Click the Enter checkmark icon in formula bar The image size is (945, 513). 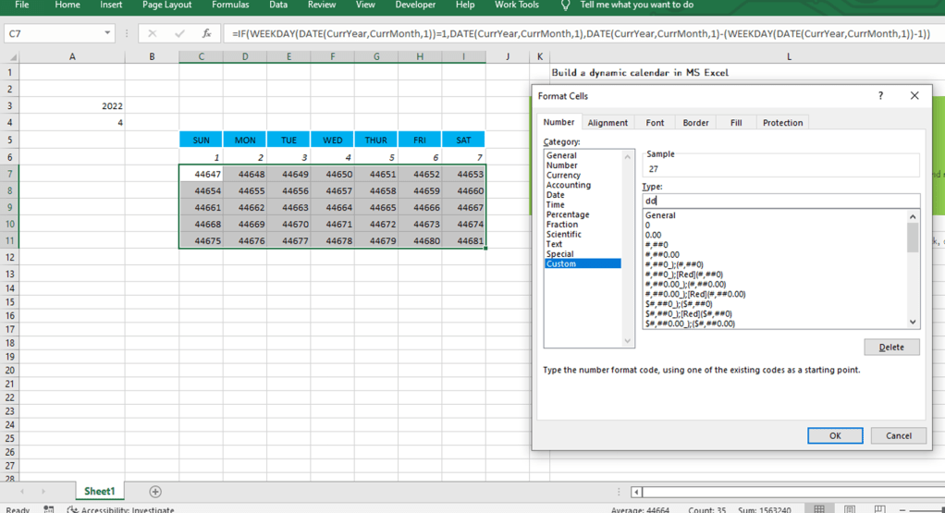179,33
